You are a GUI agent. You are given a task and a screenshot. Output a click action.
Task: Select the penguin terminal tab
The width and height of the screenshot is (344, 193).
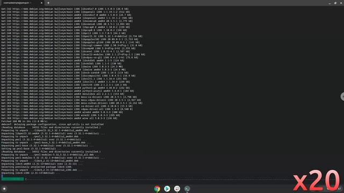click(x=22, y=3)
